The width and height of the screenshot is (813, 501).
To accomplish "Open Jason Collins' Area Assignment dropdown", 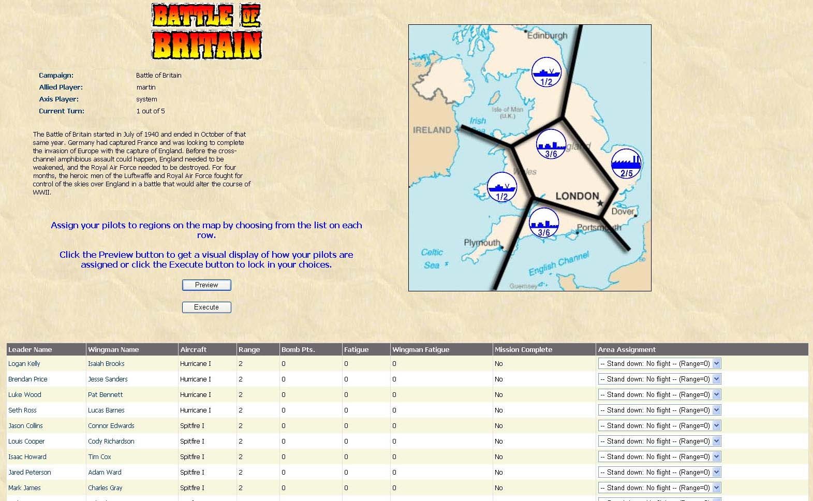I will pyautogui.click(x=659, y=426).
